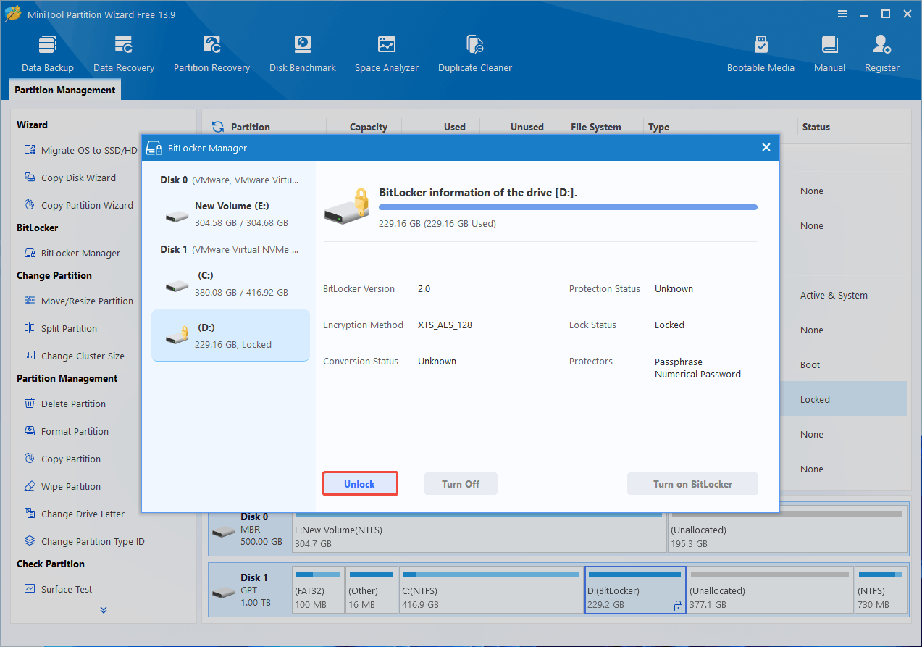Open the Space Analyzer tool
Viewport: 922px width, 647px height.
click(x=387, y=54)
